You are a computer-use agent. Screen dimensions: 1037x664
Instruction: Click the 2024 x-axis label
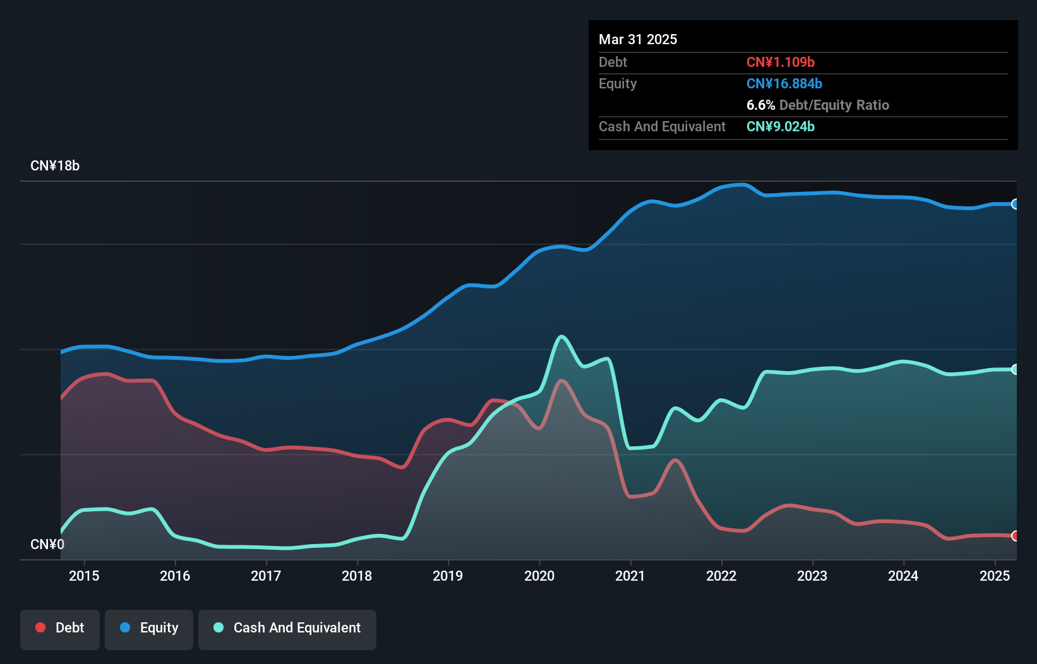click(903, 576)
